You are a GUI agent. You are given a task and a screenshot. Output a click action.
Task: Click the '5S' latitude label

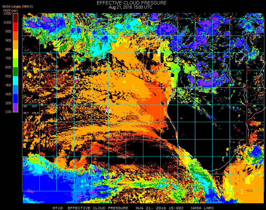tap(249, 70)
